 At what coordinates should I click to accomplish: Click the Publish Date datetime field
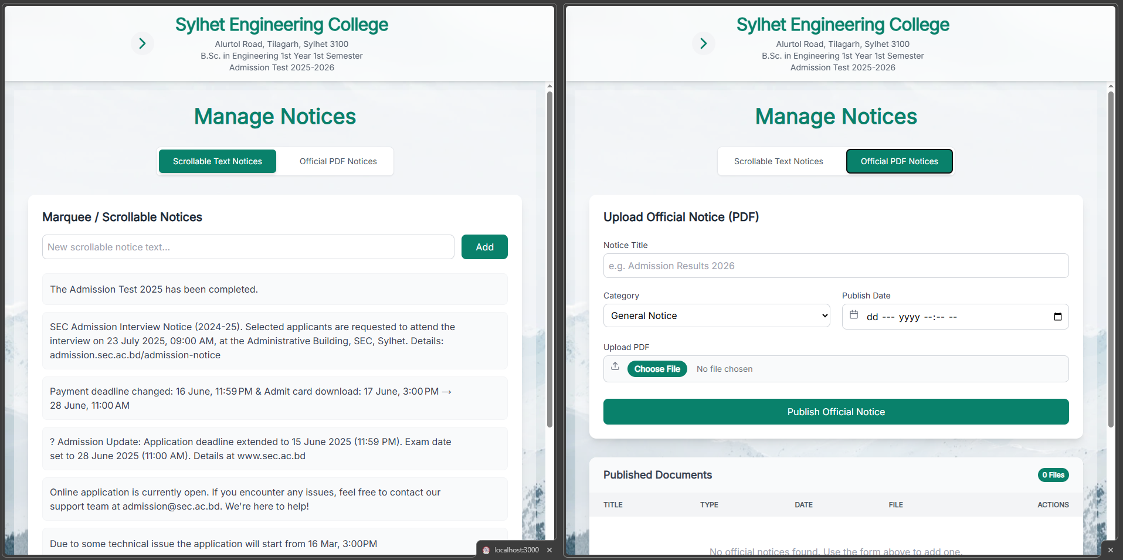(955, 317)
